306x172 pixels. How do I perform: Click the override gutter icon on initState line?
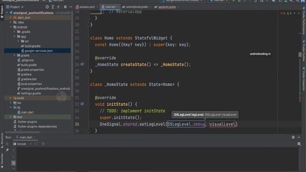(x=82, y=104)
